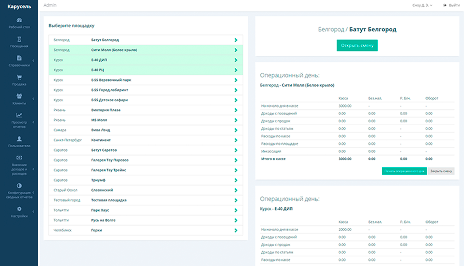464x266 pixels.
Task: Choose the Е-55 Детское сафари venue
Action: tap(145, 100)
